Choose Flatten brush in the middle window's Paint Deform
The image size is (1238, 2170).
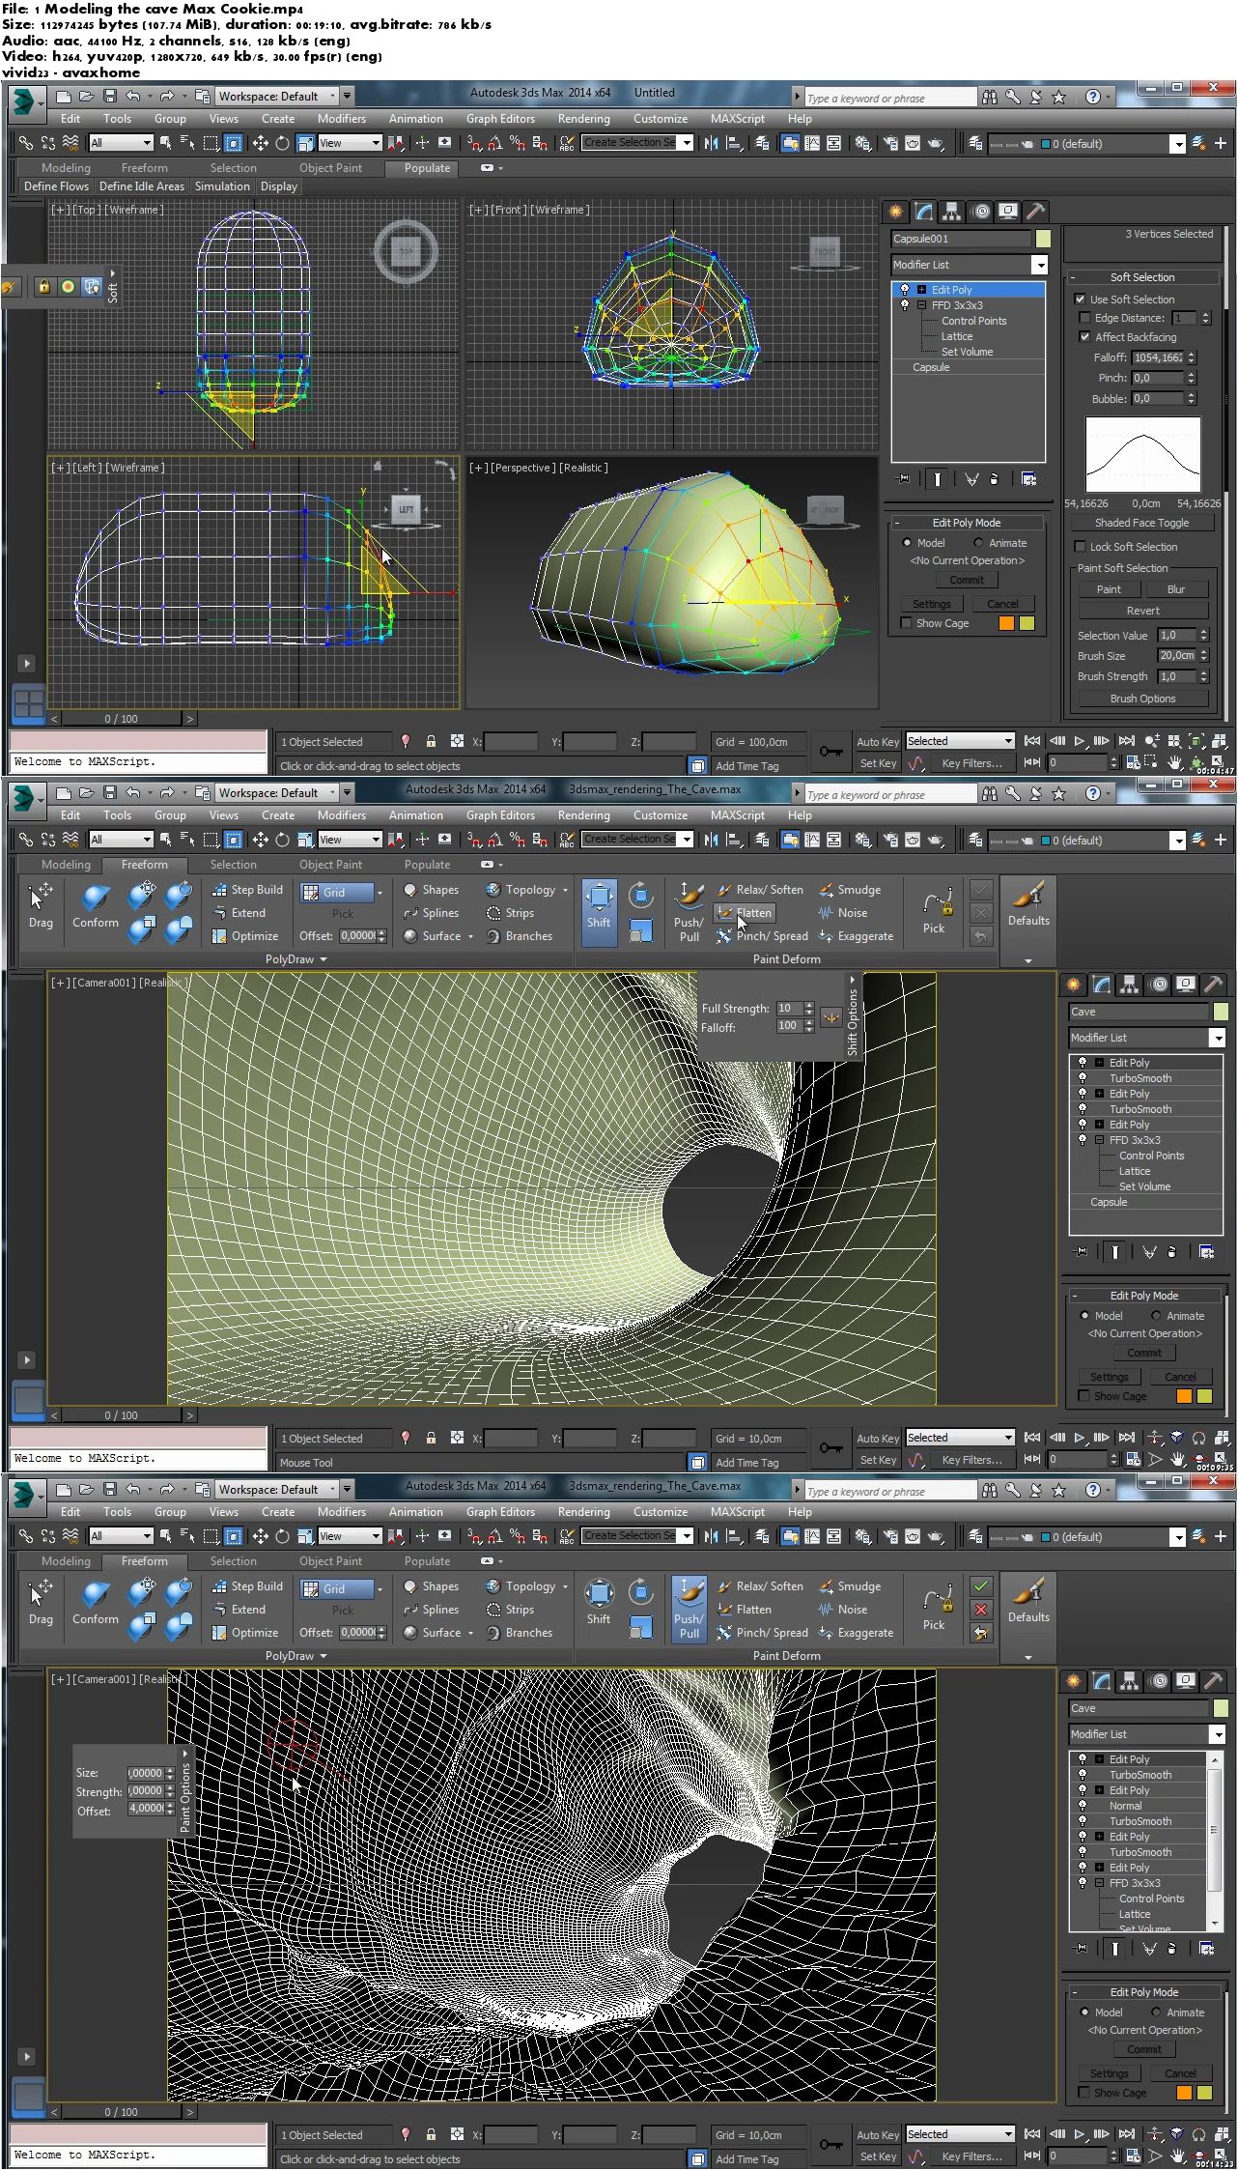(745, 913)
